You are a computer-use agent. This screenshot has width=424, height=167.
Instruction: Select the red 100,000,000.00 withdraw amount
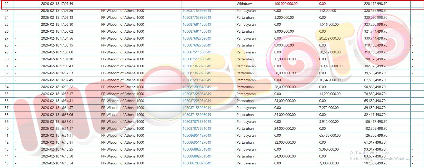point(286,4)
